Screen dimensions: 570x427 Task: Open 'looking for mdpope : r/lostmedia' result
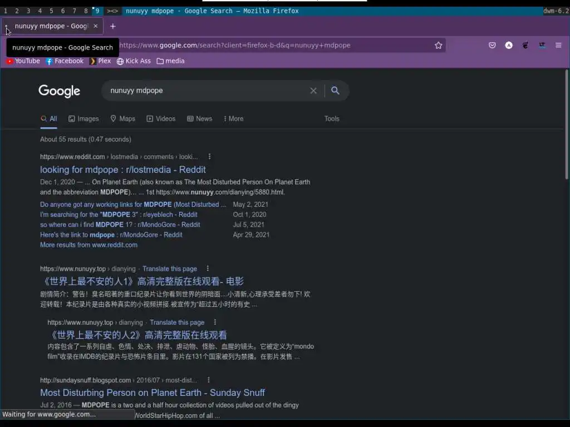pos(123,170)
